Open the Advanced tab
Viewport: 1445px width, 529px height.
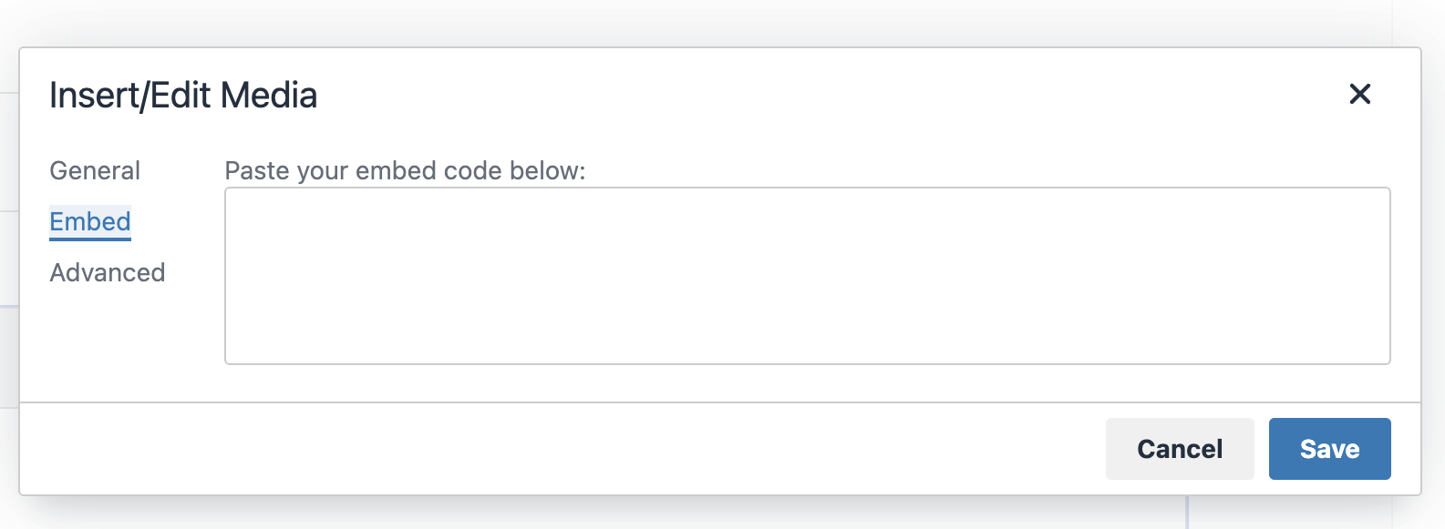click(108, 272)
